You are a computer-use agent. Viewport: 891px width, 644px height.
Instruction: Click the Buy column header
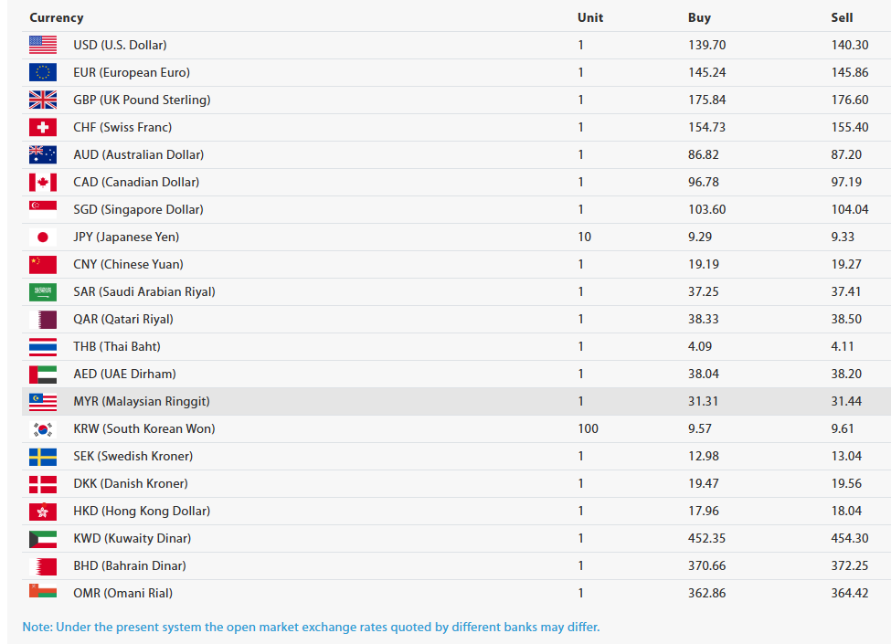point(699,17)
